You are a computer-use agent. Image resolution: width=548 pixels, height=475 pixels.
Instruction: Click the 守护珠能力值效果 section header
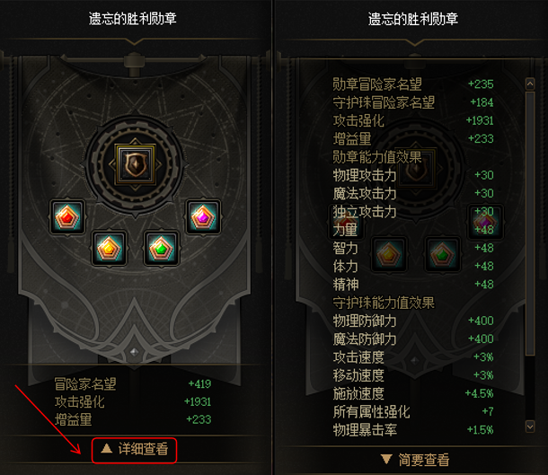(x=384, y=303)
